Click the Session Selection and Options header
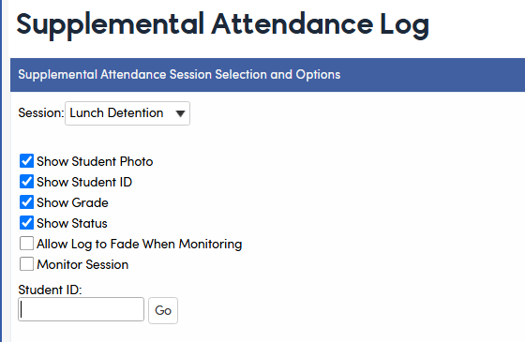This screenshot has width=525, height=342. pos(179,75)
